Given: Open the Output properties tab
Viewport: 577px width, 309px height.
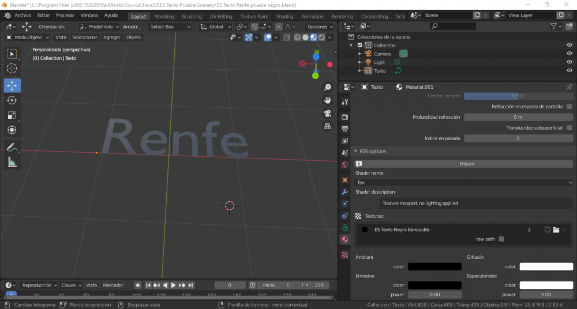Looking at the screenshot, I should tap(345, 129).
